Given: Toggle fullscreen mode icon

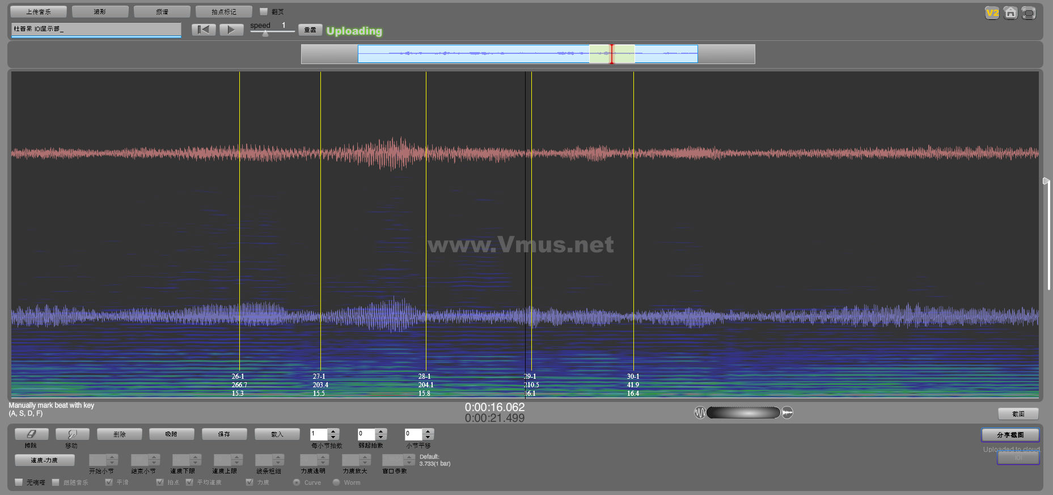Looking at the screenshot, I should tap(1028, 13).
